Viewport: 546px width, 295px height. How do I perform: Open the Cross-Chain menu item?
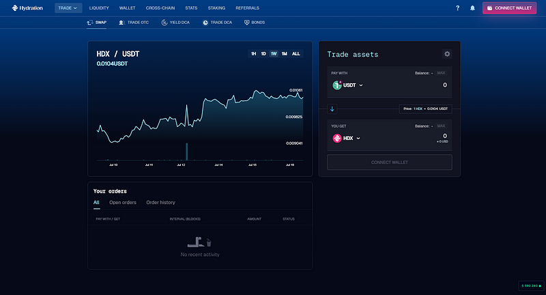tap(160, 8)
